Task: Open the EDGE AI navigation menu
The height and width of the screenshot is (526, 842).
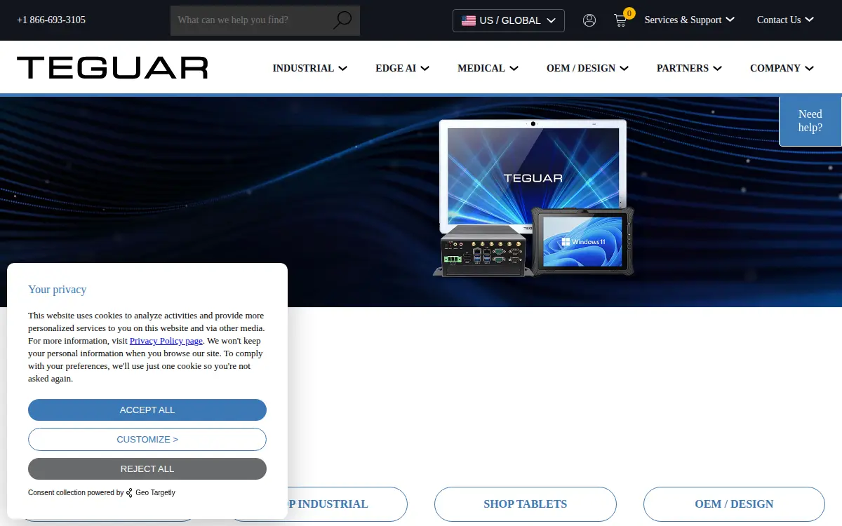Action: [402, 68]
